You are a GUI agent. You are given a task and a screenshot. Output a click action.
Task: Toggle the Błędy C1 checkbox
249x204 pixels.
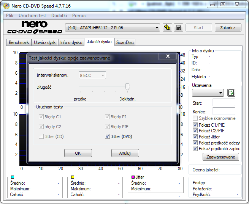[x=41, y=117]
